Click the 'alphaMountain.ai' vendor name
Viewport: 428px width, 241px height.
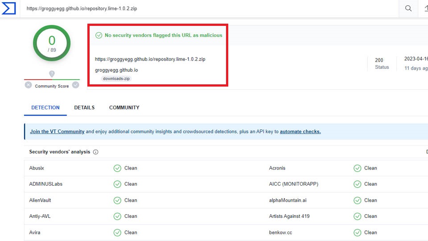[288, 200]
